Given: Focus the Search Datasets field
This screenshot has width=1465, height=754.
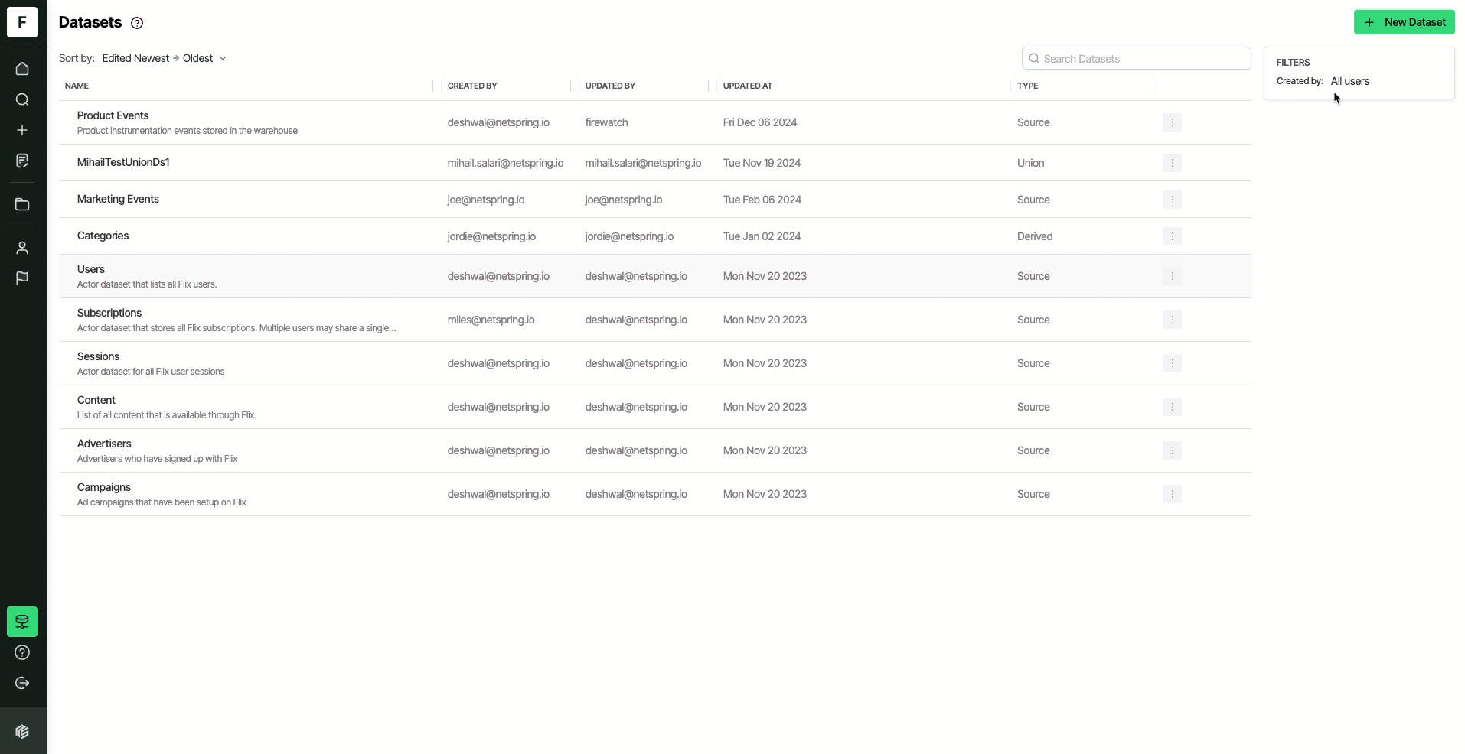Looking at the screenshot, I should click(1136, 58).
